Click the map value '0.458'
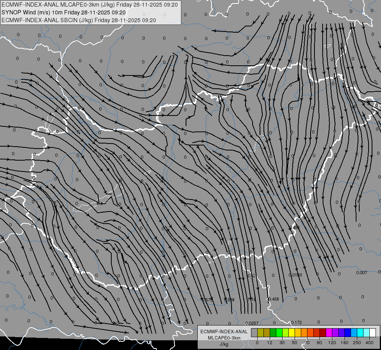 [273, 299]
